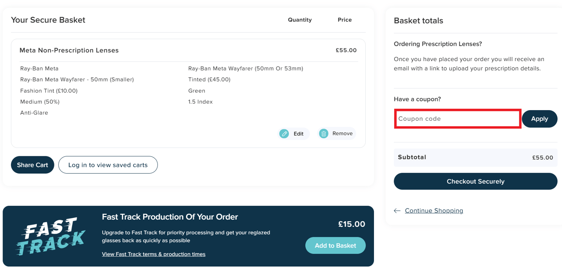Click Checkout Securely
This screenshot has width=562, height=271.
[475, 181]
